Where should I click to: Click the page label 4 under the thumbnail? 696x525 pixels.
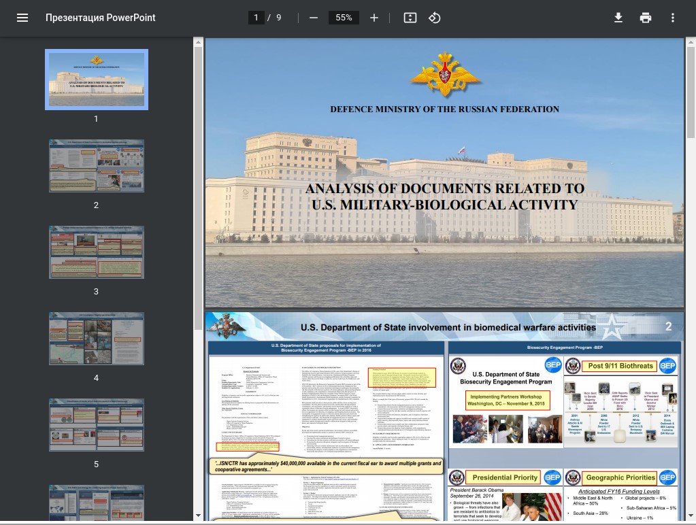[96, 377]
